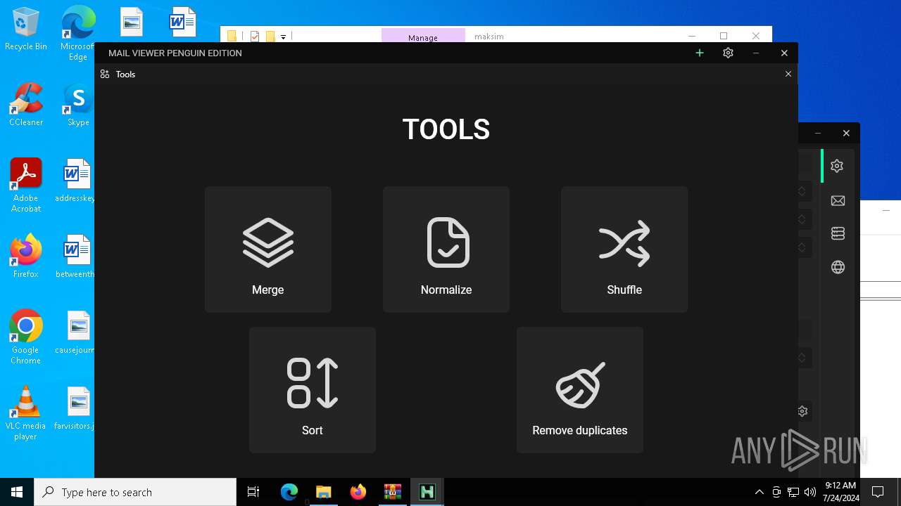Open settings gear in right sidebar
Viewport: 901px width, 506px height.
[837, 166]
